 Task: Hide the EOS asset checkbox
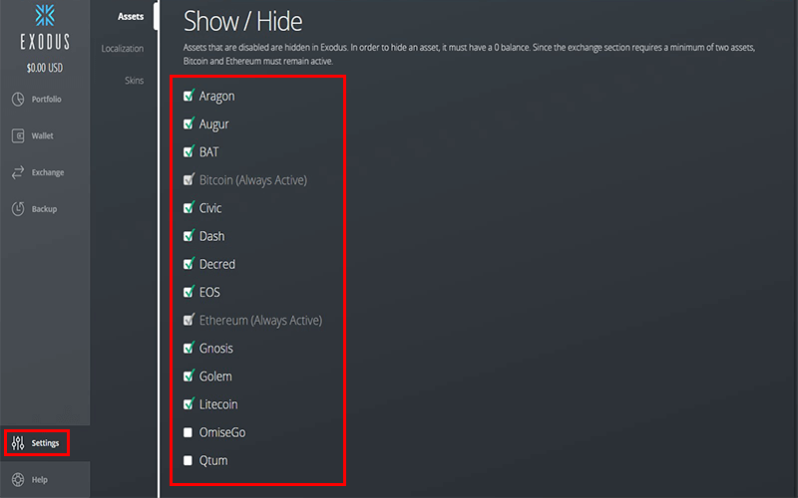189,292
